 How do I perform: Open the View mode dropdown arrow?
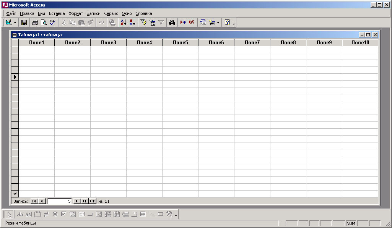(15, 23)
